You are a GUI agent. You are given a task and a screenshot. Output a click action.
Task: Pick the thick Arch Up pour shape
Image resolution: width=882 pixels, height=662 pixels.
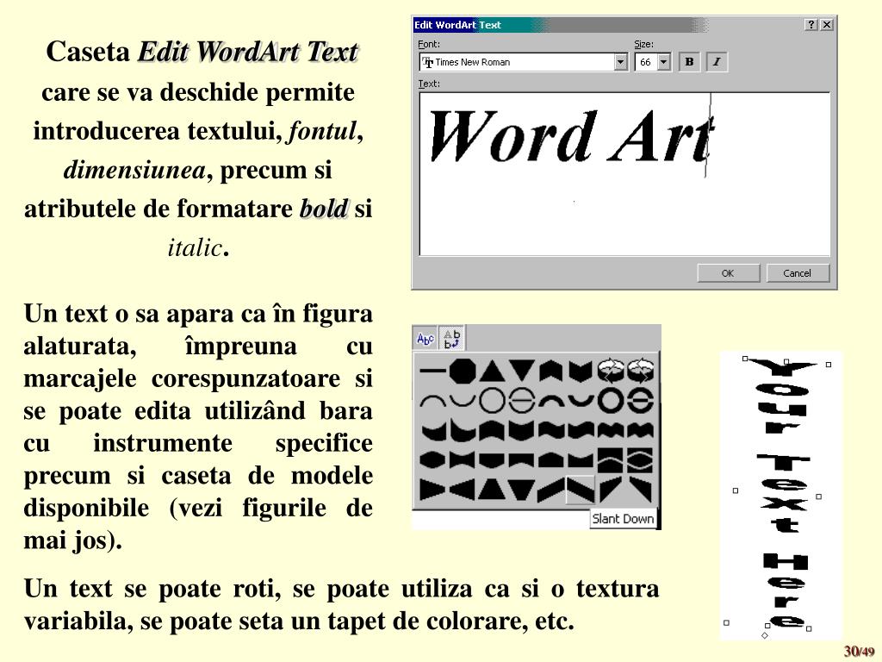tap(551, 401)
